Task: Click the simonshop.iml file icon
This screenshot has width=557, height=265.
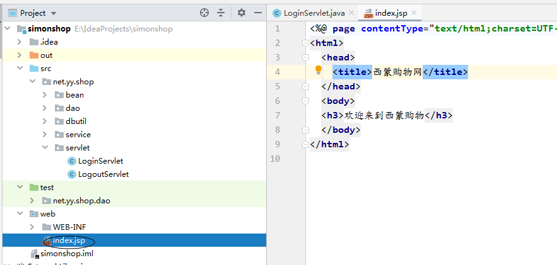Action: [35, 254]
